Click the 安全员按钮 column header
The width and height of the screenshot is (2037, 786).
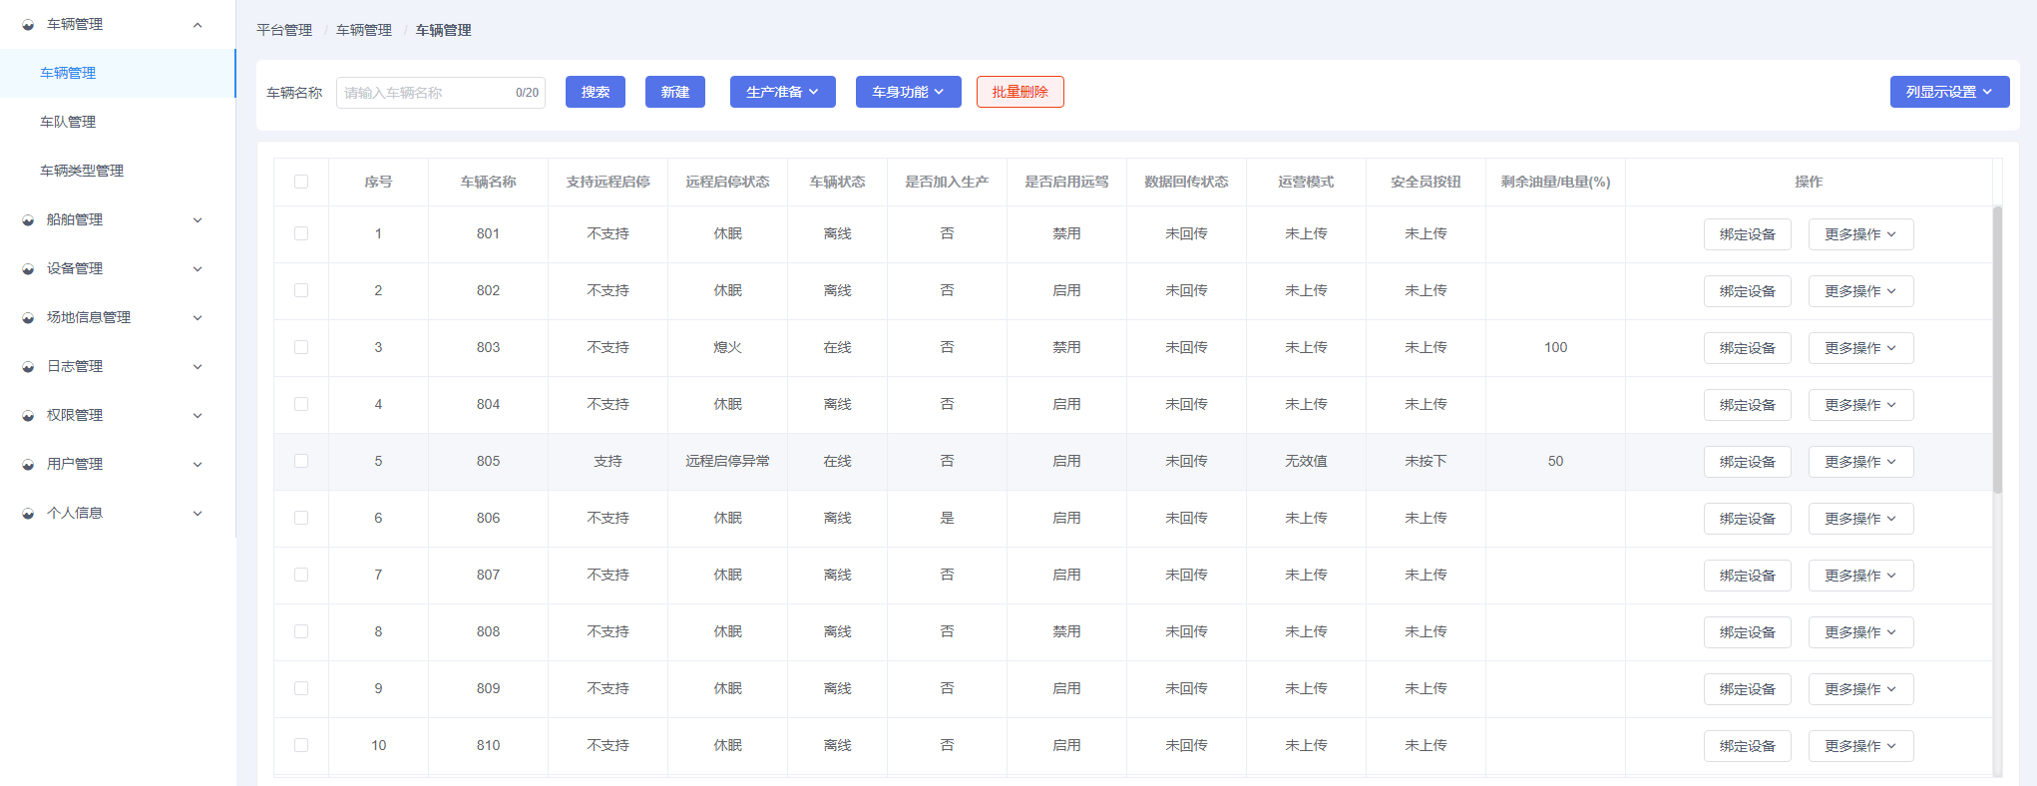pos(1426,182)
